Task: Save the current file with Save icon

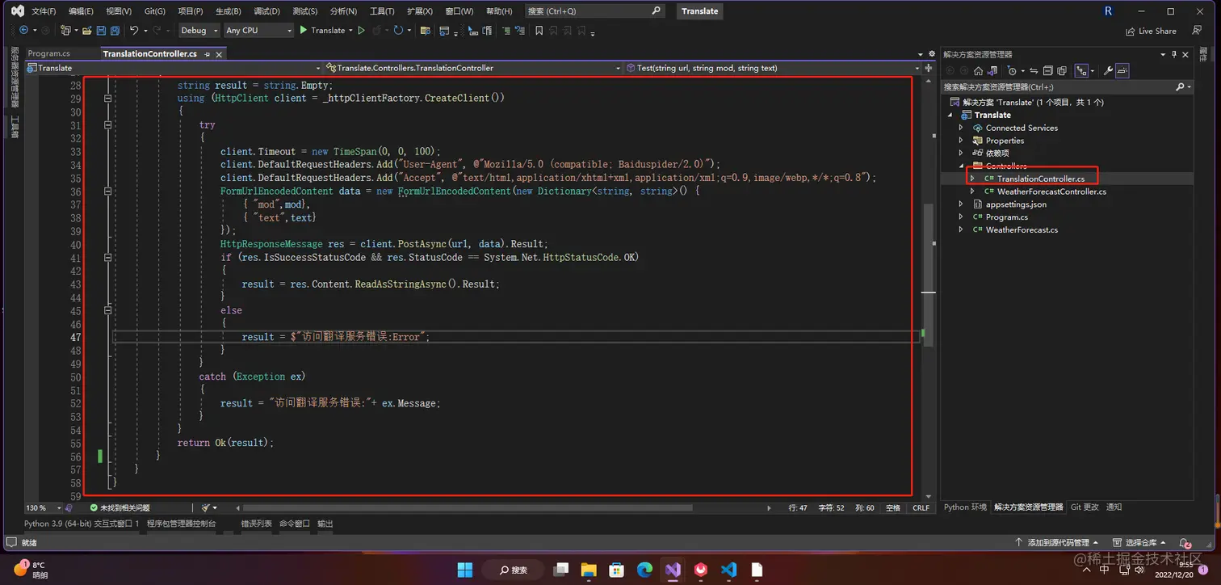Action: [101, 30]
